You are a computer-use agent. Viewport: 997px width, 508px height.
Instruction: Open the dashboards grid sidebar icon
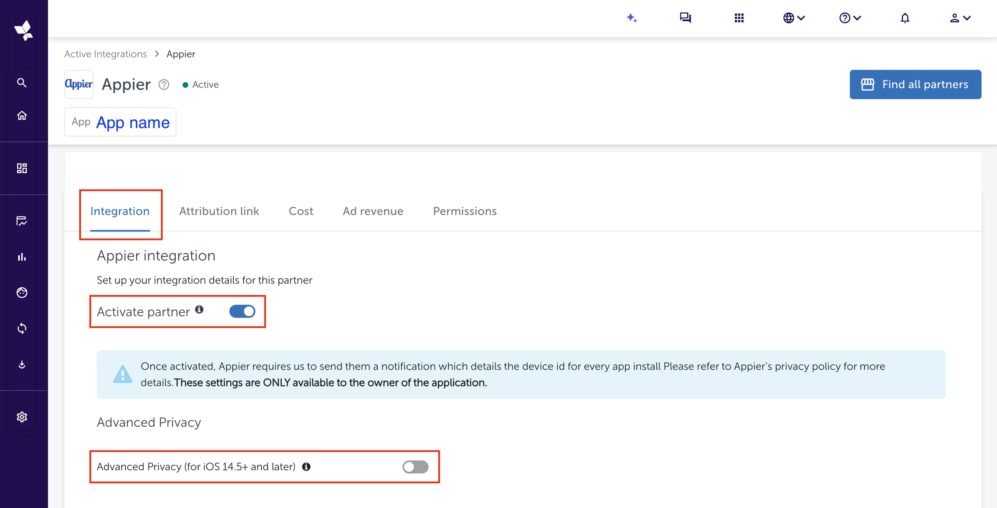point(22,168)
